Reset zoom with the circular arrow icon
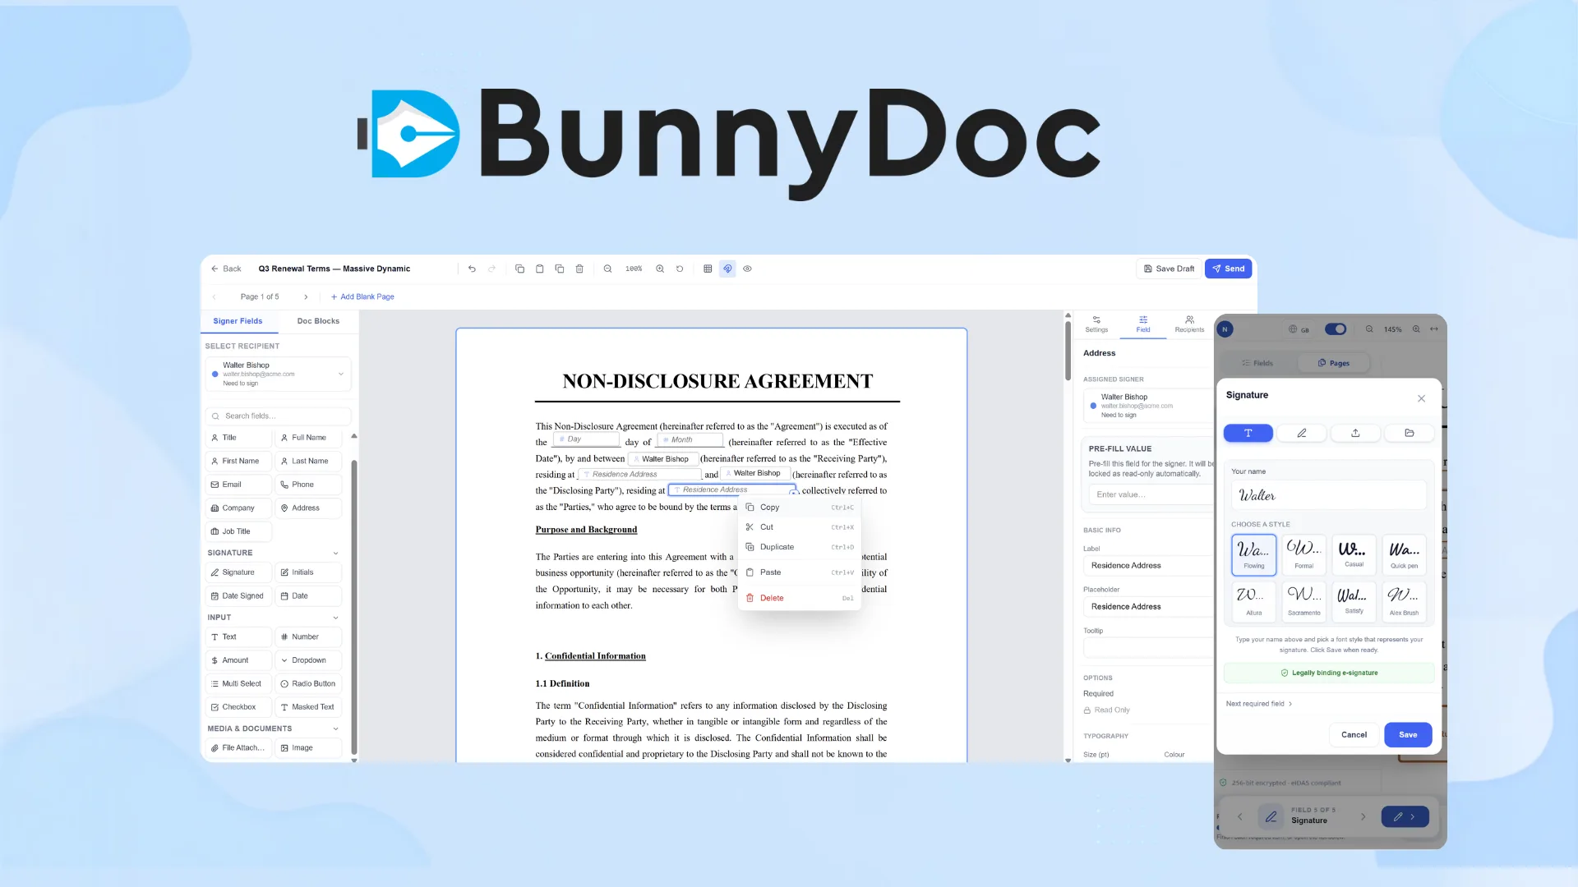The image size is (1578, 887). (x=680, y=269)
